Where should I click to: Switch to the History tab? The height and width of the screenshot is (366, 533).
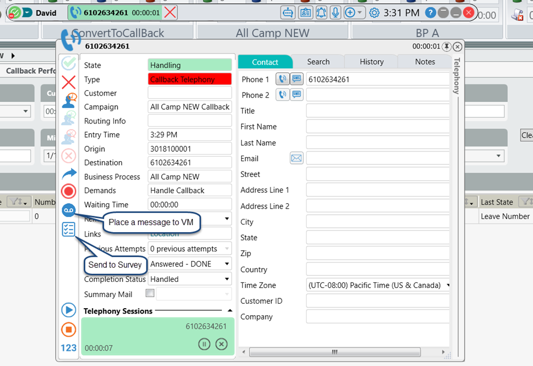371,62
